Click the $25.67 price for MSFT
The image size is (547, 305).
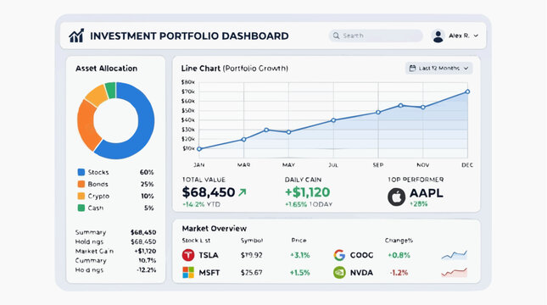pos(251,273)
